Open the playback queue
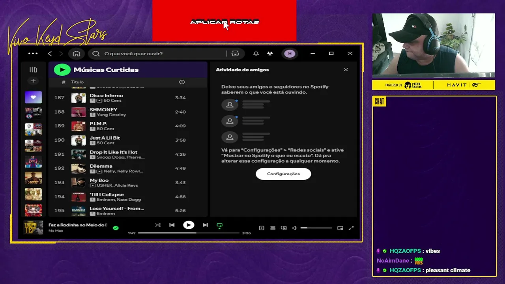This screenshot has height=284, width=505. pyautogui.click(x=273, y=228)
